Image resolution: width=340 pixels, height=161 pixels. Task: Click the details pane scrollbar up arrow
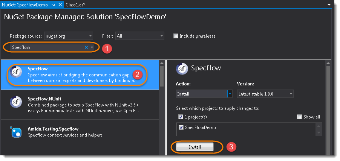click(x=328, y=63)
